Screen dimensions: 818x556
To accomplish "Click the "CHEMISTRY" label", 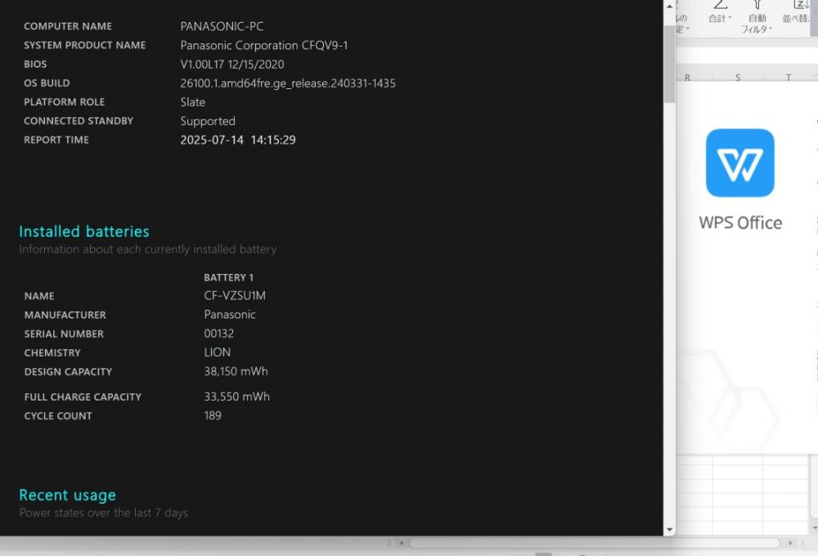I will click(52, 353).
